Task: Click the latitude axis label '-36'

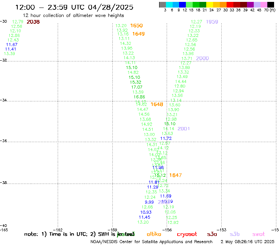Action: click(x=3, y=141)
